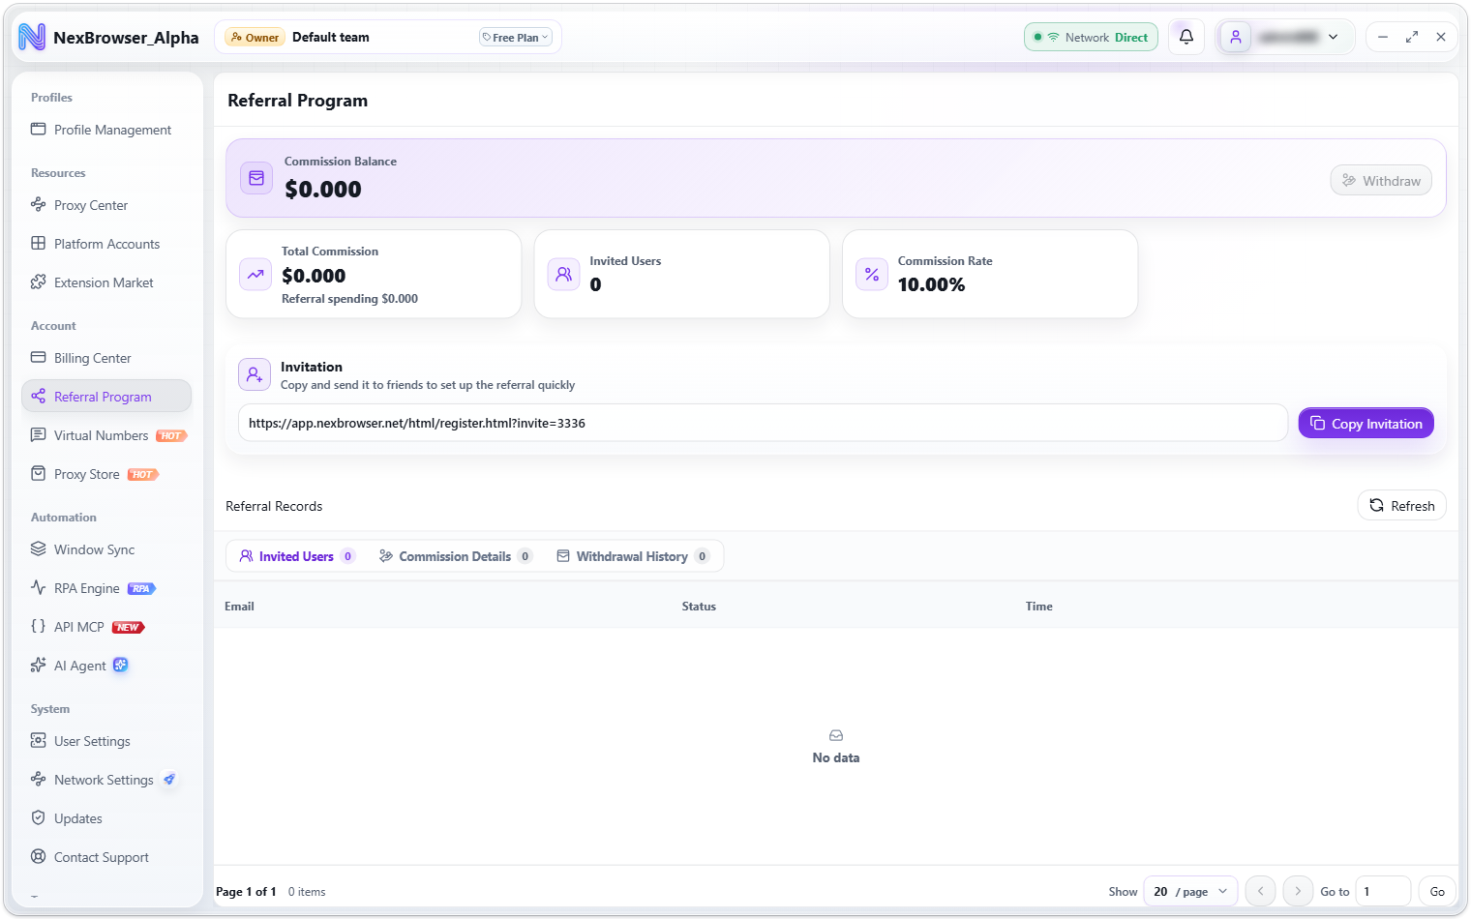This screenshot has width=1471, height=919.
Task: Click the Default team label
Action: coord(331,37)
